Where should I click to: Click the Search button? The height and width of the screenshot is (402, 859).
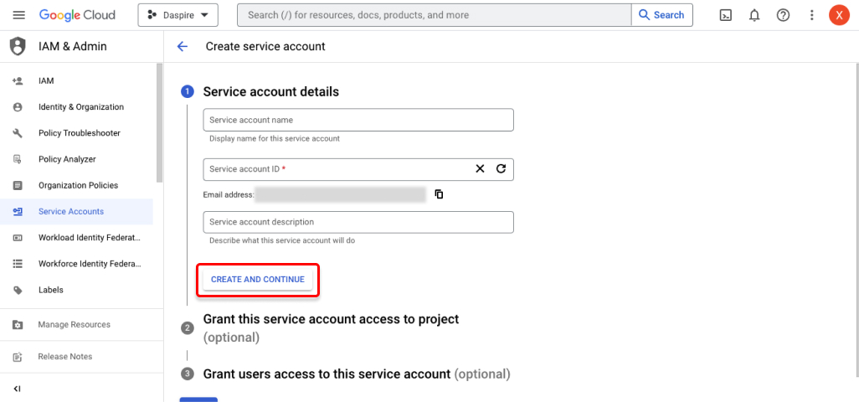tap(661, 15)
